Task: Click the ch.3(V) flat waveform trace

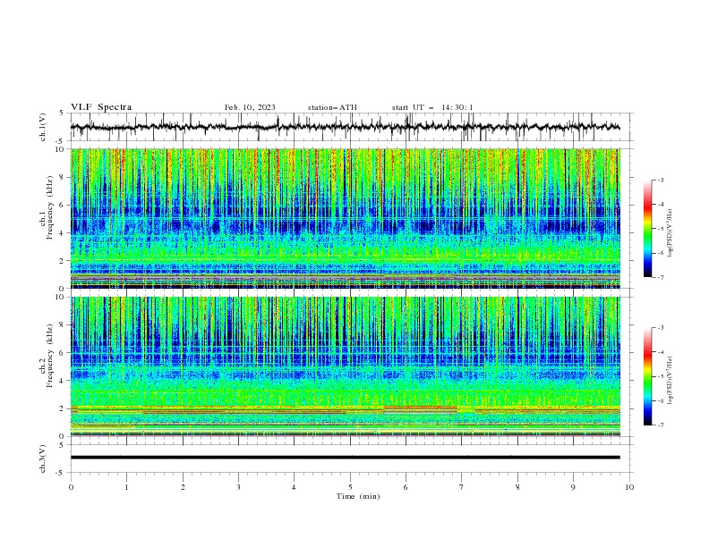Action: (x=345, y=458)
